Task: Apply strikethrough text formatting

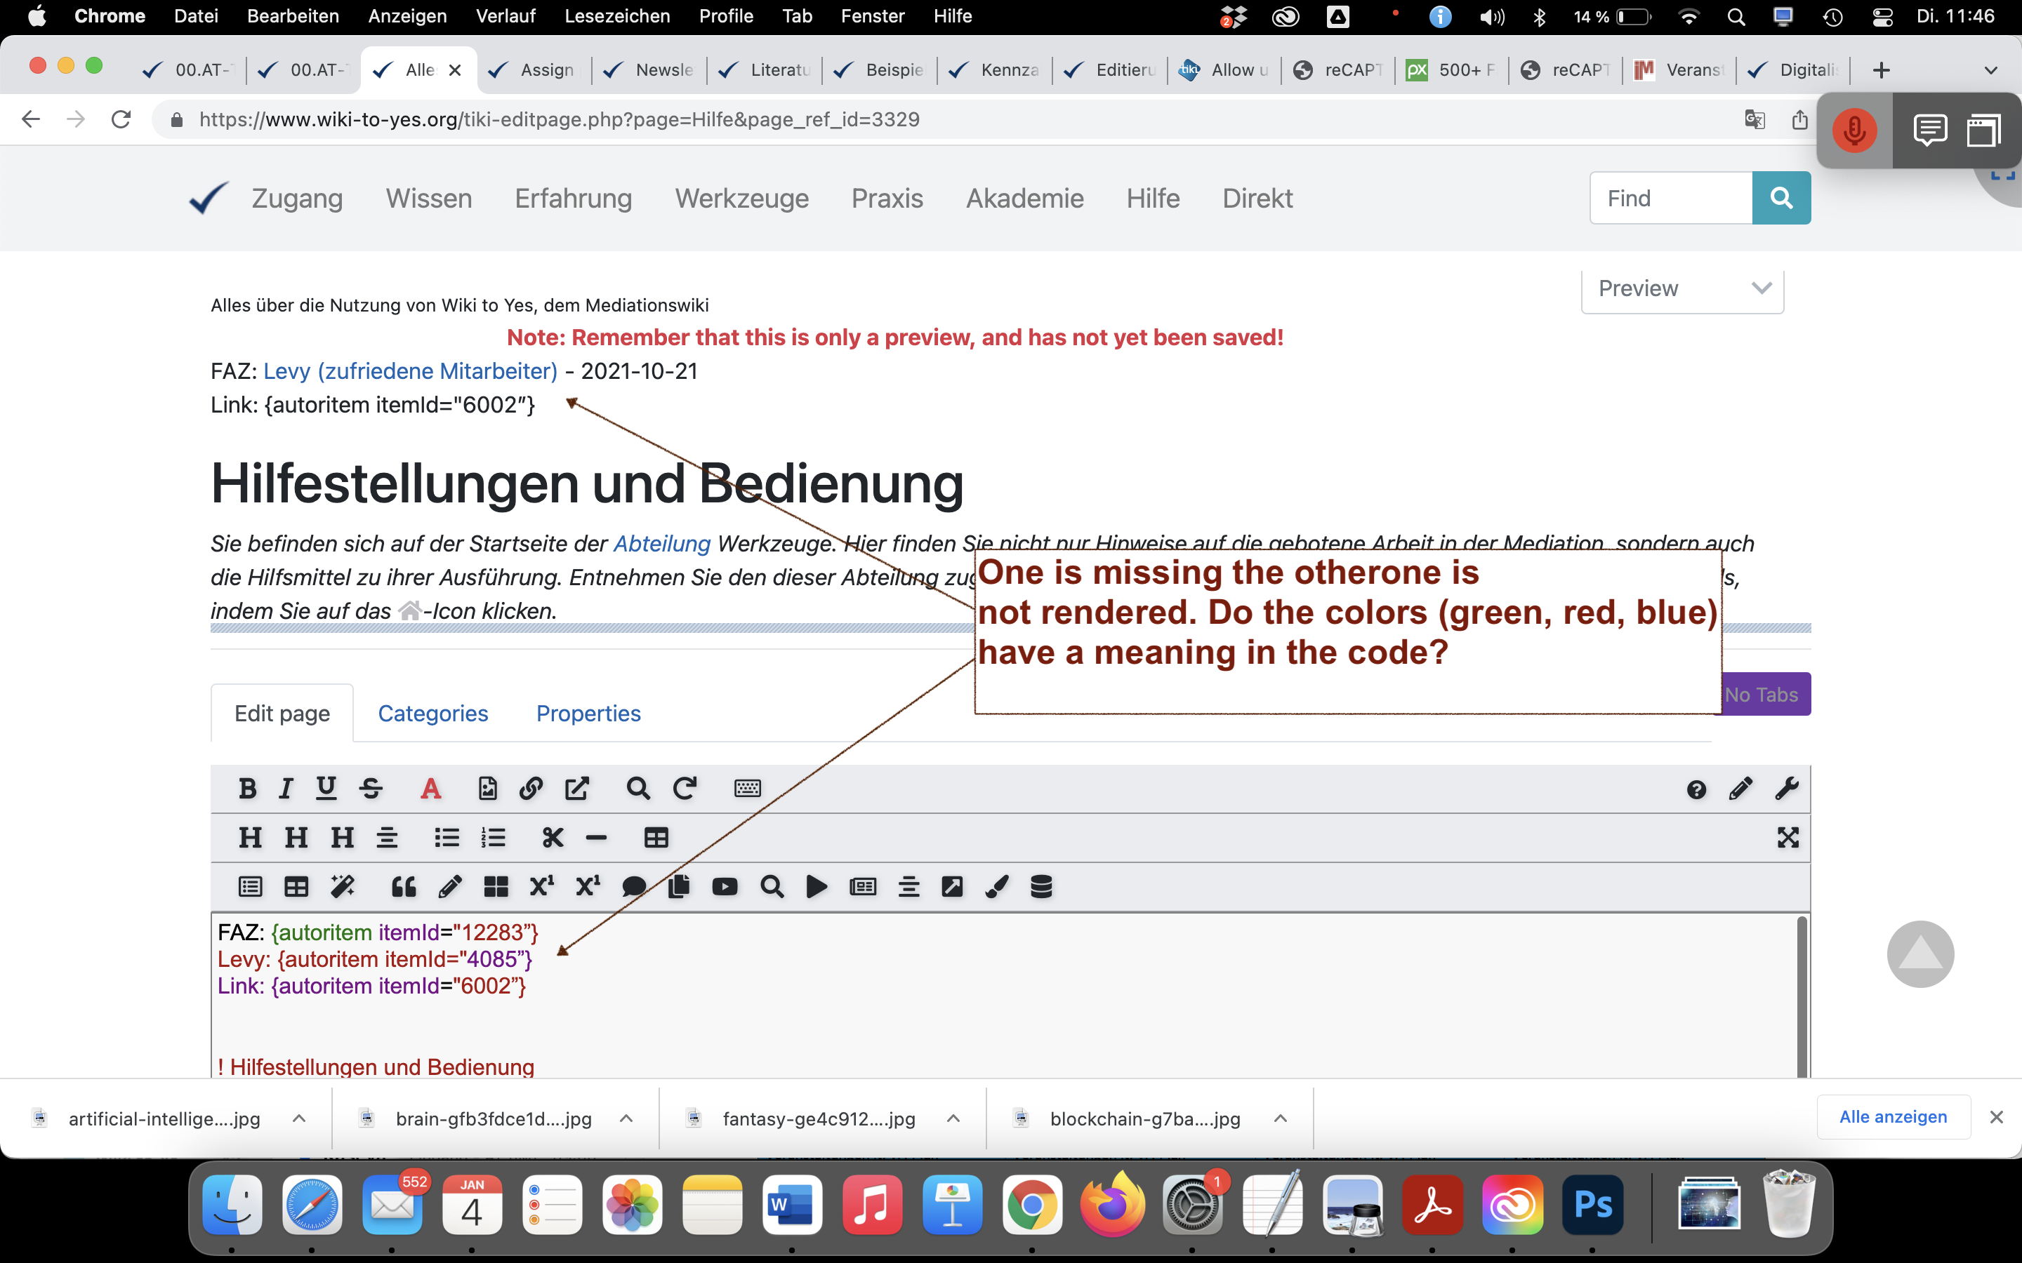Action: [371, 789]
